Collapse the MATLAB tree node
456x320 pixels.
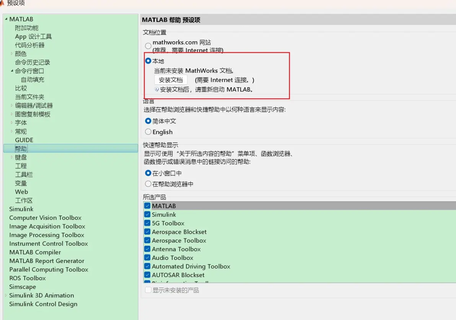pyautogui.click(x=6, y=19)
